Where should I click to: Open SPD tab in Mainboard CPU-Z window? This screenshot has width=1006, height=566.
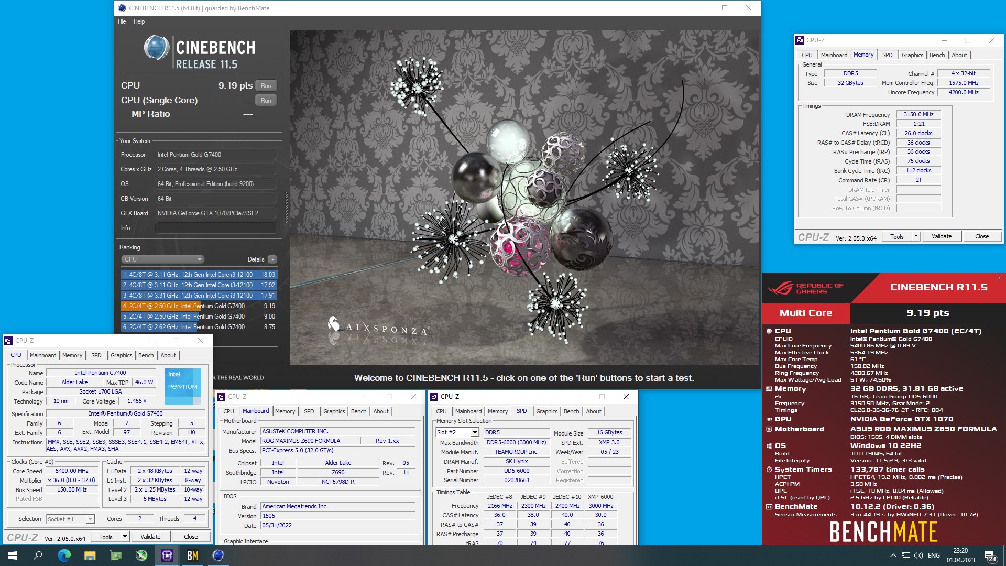tap(309, 411)
